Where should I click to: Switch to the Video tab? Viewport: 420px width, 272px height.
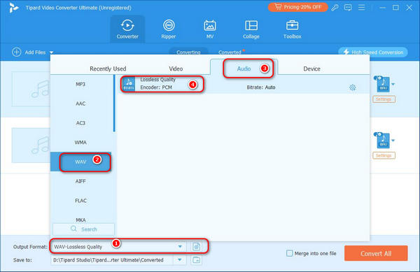click(x=176, y=69)
